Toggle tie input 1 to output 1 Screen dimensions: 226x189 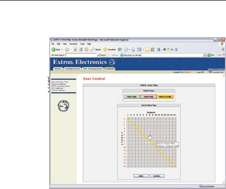(x=128, y=119)
